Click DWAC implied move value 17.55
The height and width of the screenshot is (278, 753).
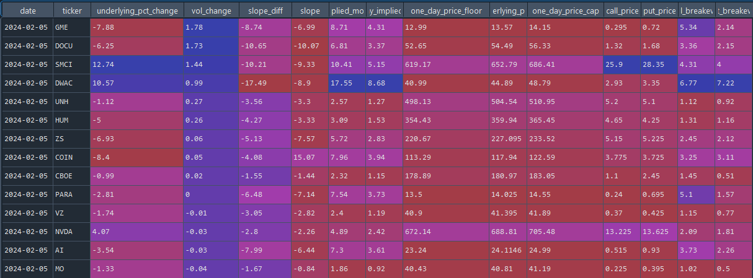pyautogui.click(x=347, y=84)
